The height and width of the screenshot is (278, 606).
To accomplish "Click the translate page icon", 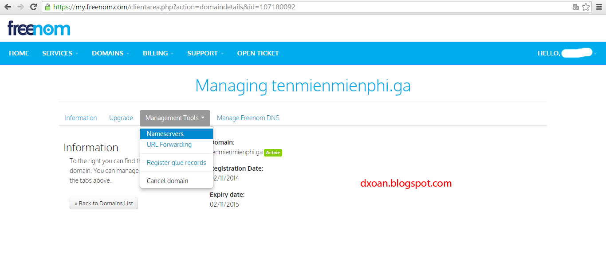I will click(576, 7).
